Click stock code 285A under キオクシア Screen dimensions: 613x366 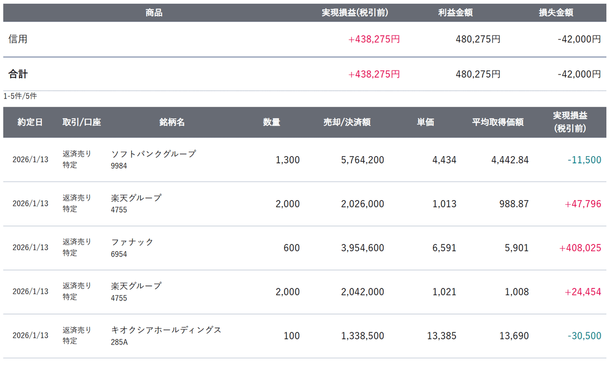coord(119,341)
